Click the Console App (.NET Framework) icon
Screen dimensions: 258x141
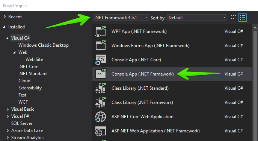(101, 74)
